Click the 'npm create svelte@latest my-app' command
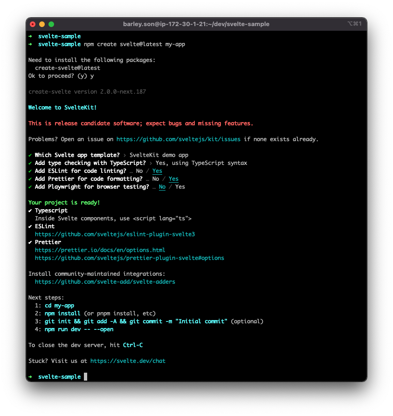 click(x=134, y=44)
